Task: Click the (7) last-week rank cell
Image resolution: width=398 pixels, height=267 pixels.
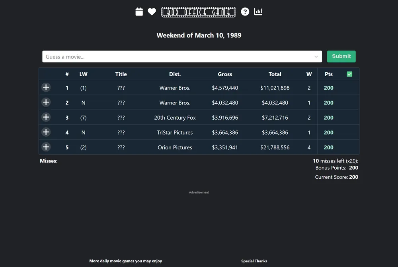Action: [83, 118]
